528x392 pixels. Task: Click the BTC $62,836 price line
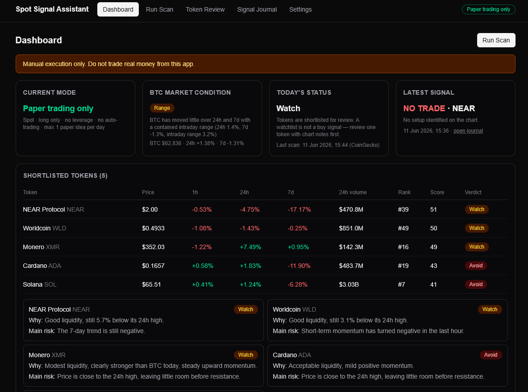pos(197,143)
